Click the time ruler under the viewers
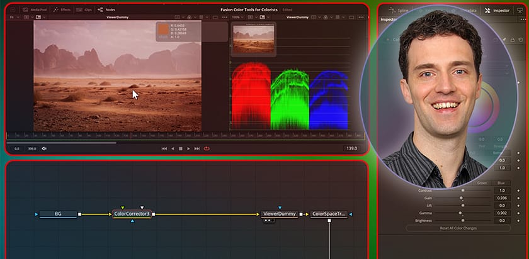This screenshot has width=529, height=259. point(186,135)
